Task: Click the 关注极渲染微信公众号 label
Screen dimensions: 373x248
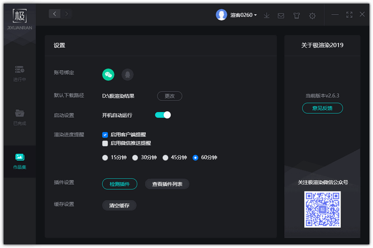Action: tap(323, 182)
